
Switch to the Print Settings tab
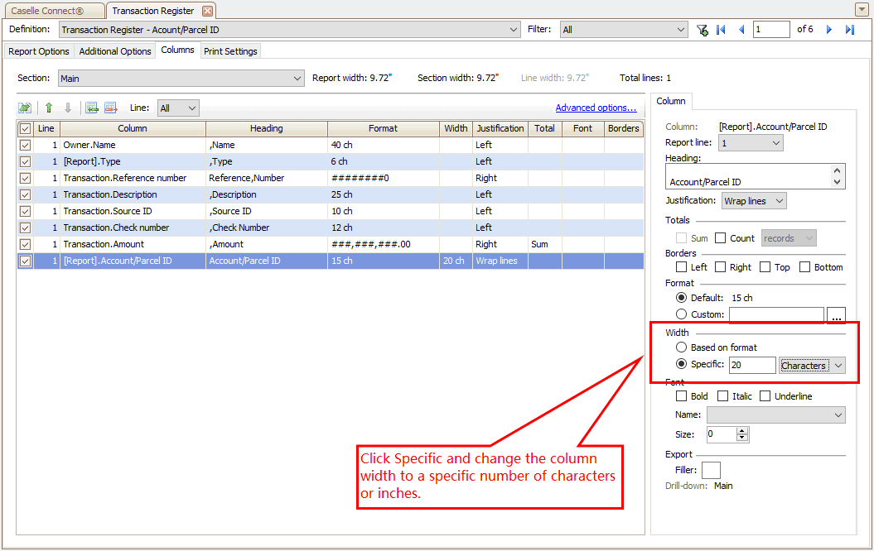(230, 50)
